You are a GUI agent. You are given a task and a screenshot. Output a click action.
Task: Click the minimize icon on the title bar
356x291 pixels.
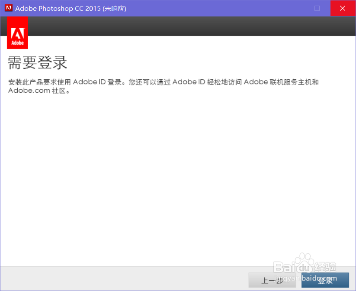point(292,8)
